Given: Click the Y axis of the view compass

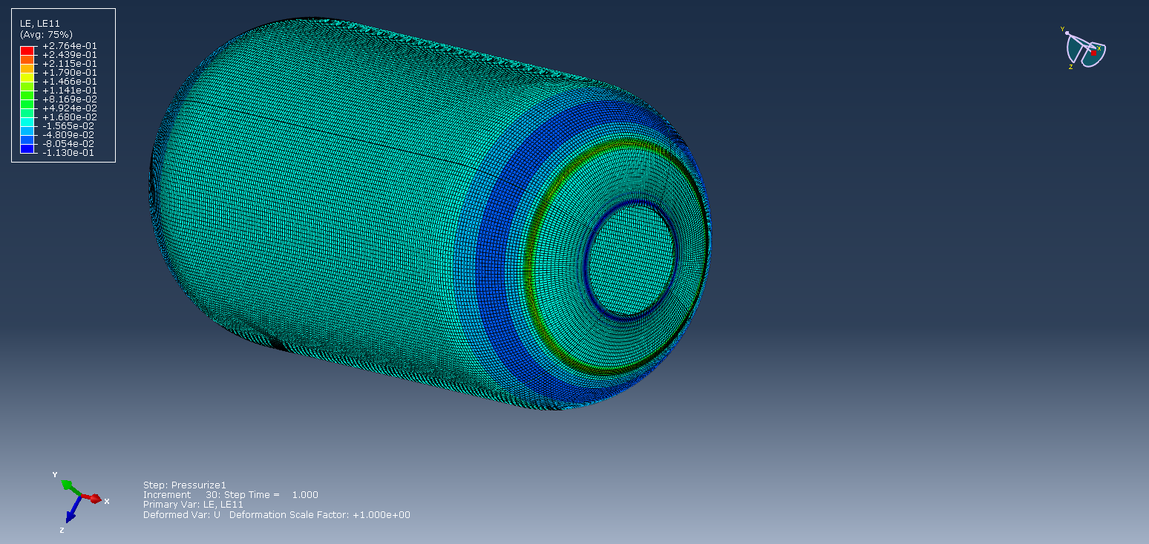Looking at the screenshot, I should [x=1063, y=29].
